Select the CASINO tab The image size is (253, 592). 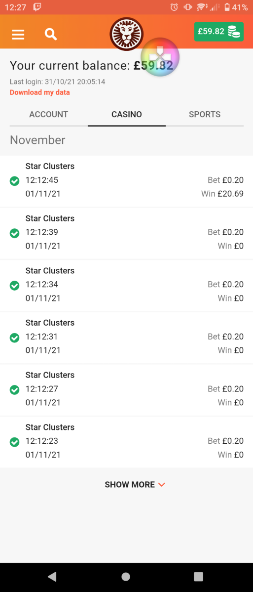point(127,115)
